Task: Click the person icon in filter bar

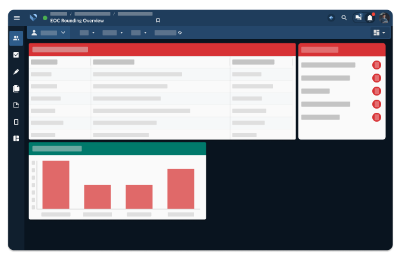Action: coord(34,33)
